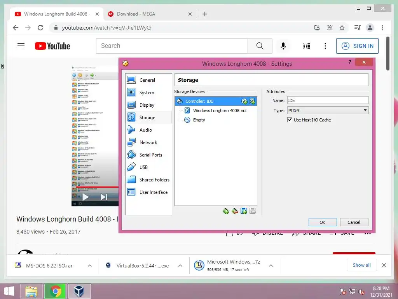Select the Windows Longhorn Build 4008 tab

point(57,14)
